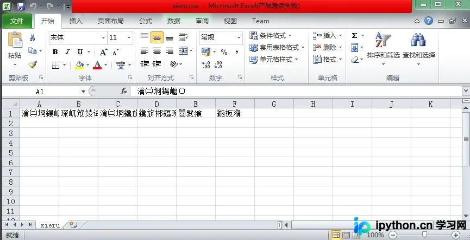Screen dimensions: 470x240
Task: Toggle middle vertical alignment
Action: click(x=157, y=37)
